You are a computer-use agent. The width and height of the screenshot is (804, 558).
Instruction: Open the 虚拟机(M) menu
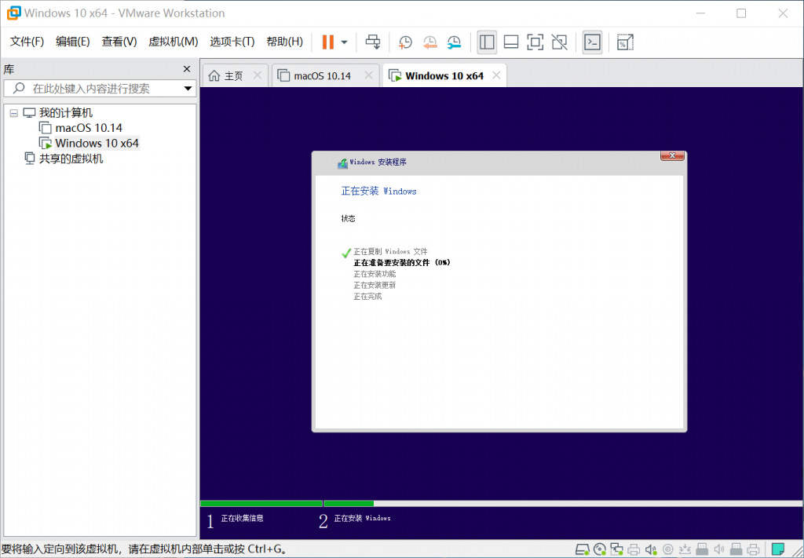click(x=173, y=42)
